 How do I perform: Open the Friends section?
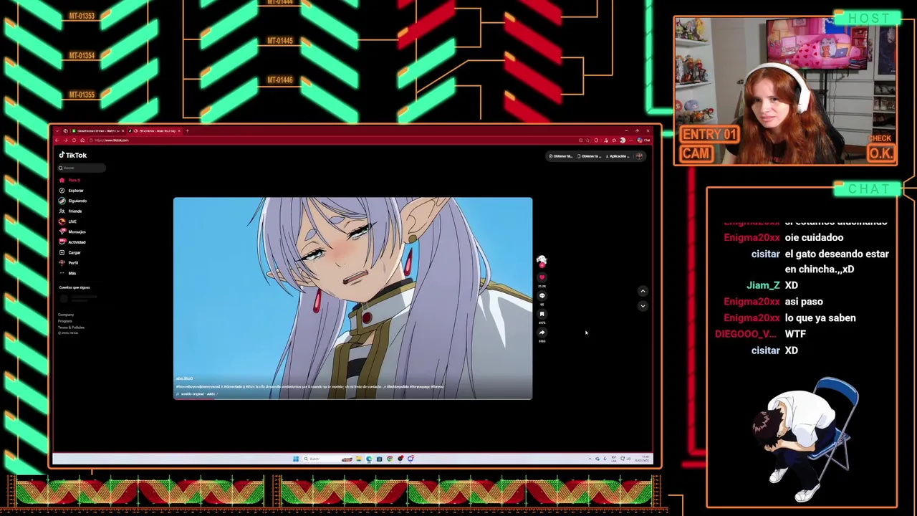tap(71, 211)
